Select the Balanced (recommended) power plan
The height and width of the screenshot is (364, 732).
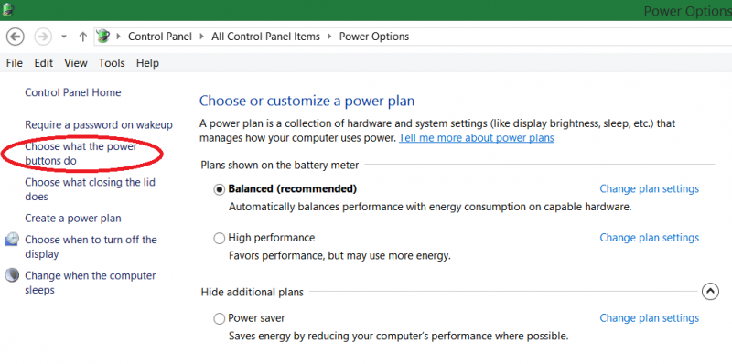click(219, 189)
